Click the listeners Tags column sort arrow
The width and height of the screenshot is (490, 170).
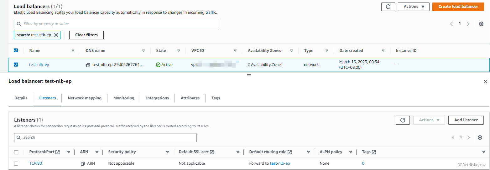pos(484,152)
